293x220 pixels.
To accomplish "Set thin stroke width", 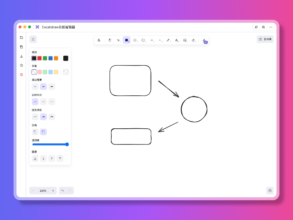I will click(35, 87).
